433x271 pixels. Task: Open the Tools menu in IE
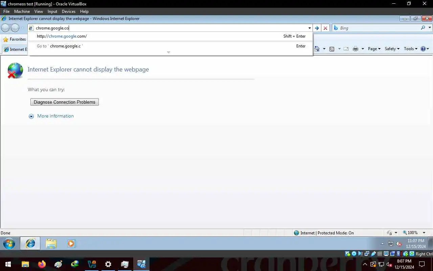pyautogui.click(x=410, y=49)
